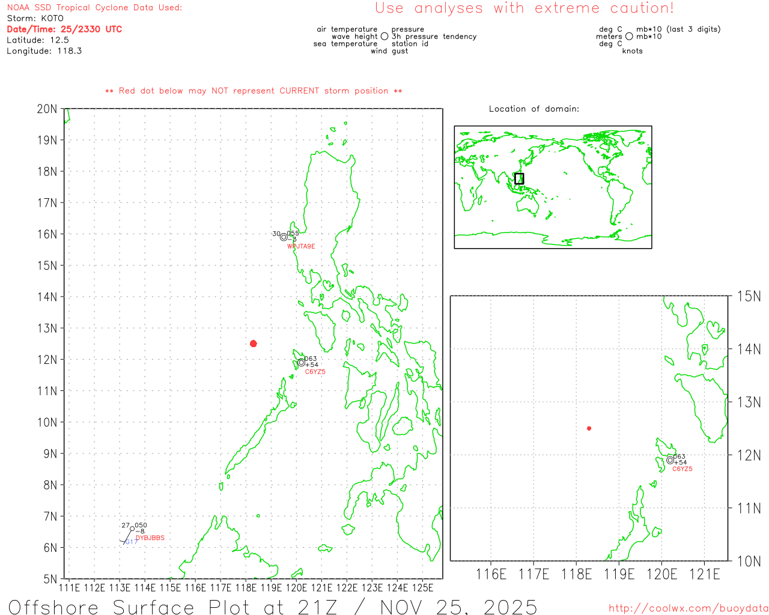769x615 pixels.
Task: Click the 'sea temperature' legend label
Action: 345,44
